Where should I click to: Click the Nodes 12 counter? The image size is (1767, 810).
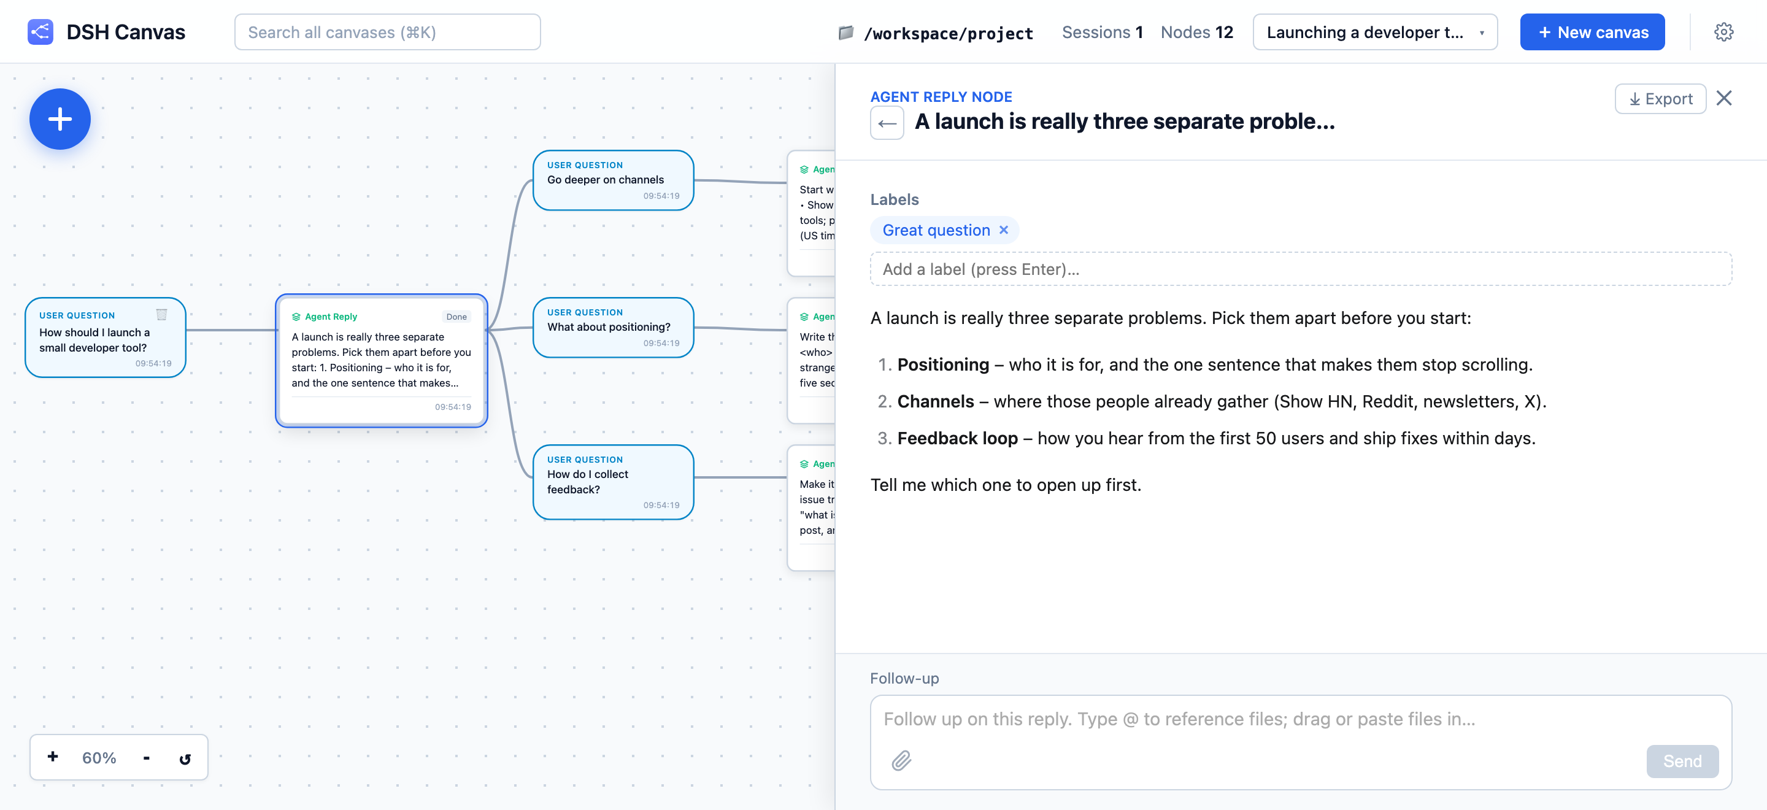(x=1196, y=33)
